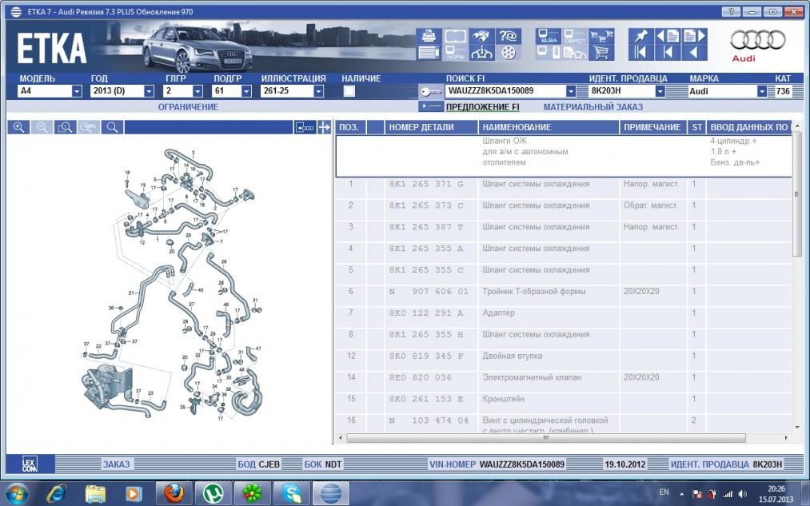810x506 pixels.
Task: Open uTorrent from the taskbar
Action: tap(213, 493)
